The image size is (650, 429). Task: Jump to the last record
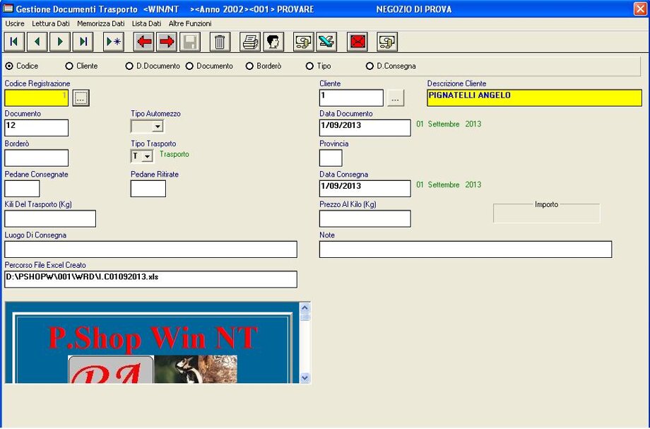click(83, 42)
